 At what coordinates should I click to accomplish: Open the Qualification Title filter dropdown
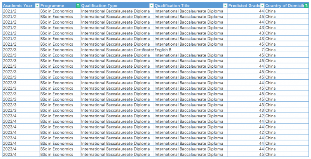(x=225, y=6)
